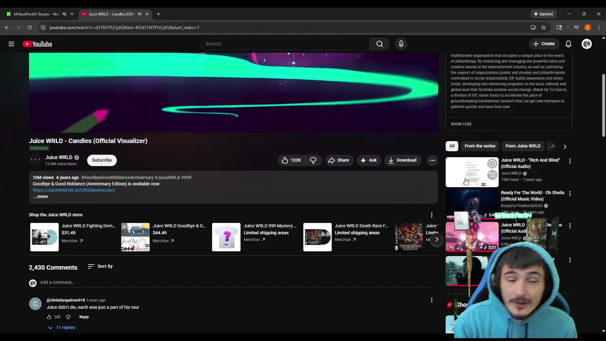Install app icon in address bar
Screen dimensions: 606x341
pyautogui.click(x=533, y=27)
